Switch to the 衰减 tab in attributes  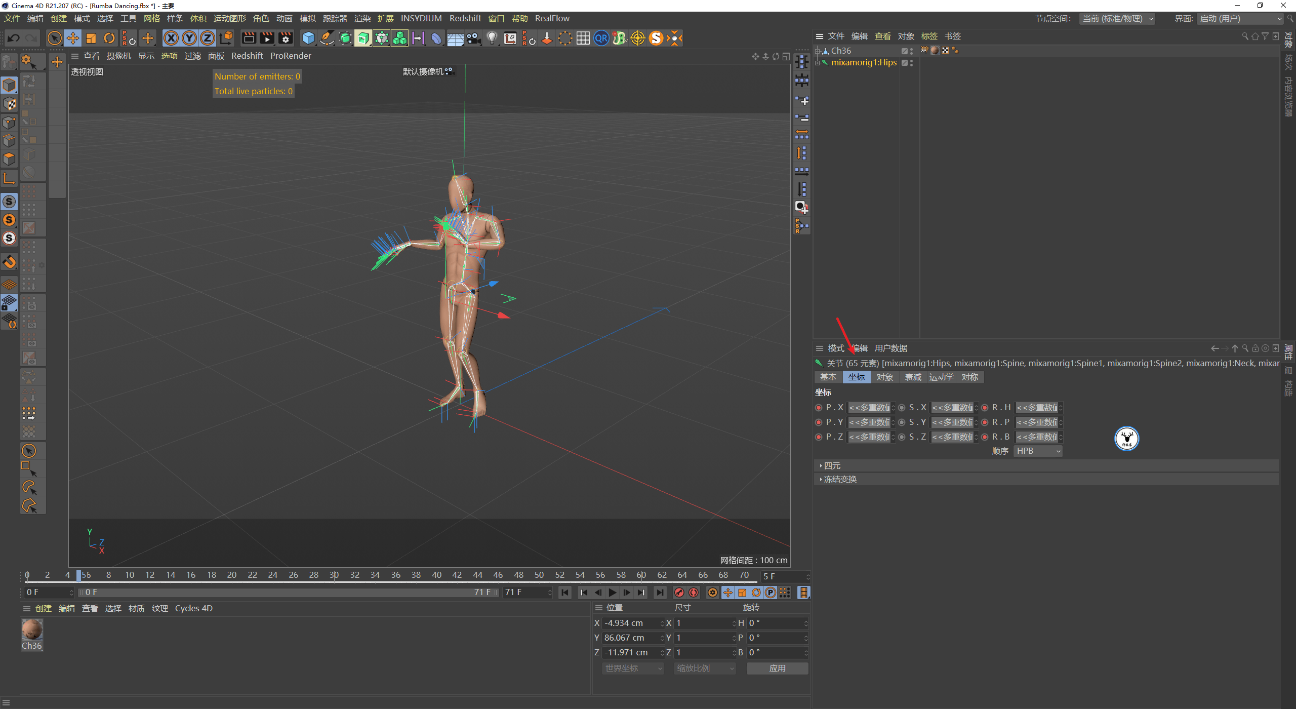click(x=912, y=377)
